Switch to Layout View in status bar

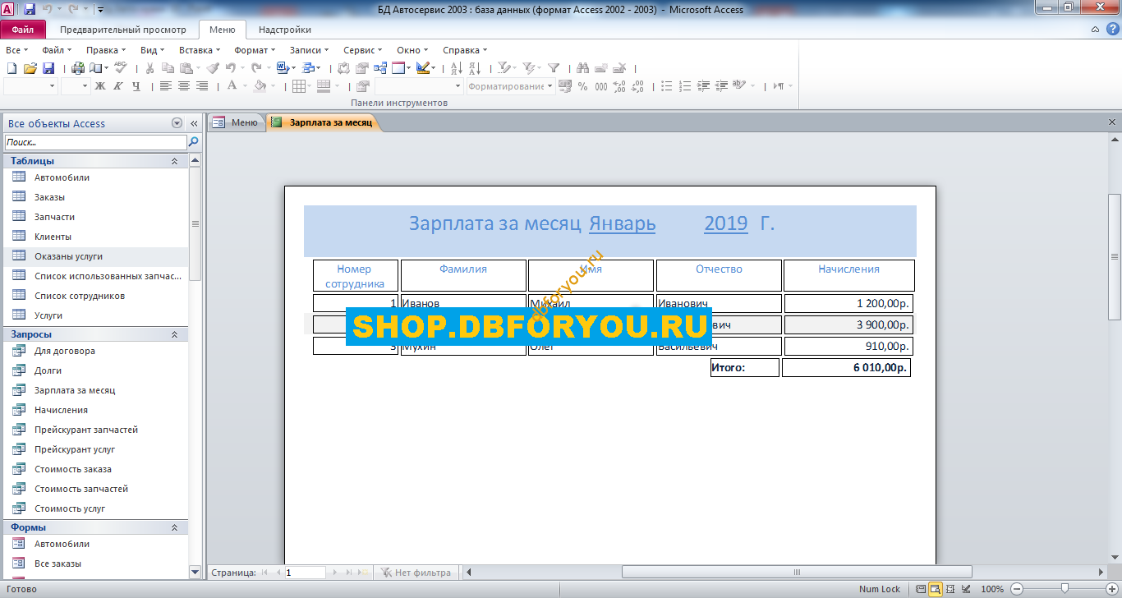tap(950, 588)
